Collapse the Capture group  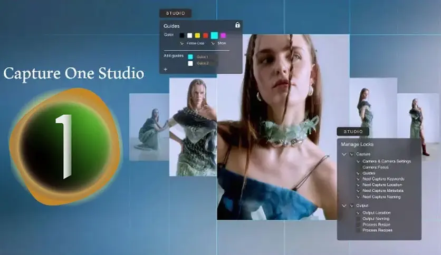(344, 154)
